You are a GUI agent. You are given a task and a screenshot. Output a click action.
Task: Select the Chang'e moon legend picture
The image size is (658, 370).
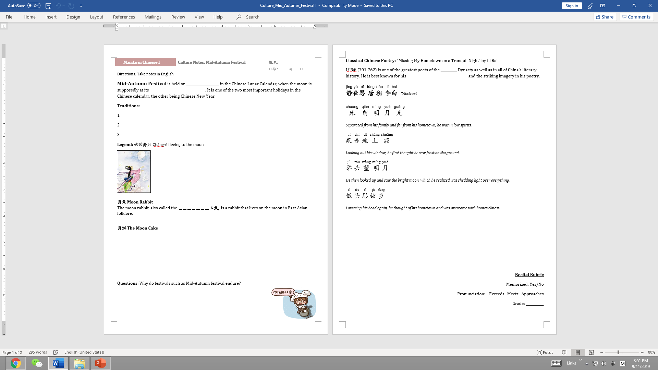pos(134,172)
